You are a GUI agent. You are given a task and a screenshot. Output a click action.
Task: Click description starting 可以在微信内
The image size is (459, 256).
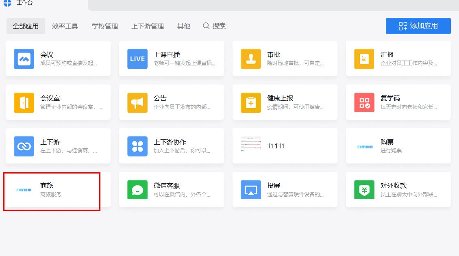182,194
